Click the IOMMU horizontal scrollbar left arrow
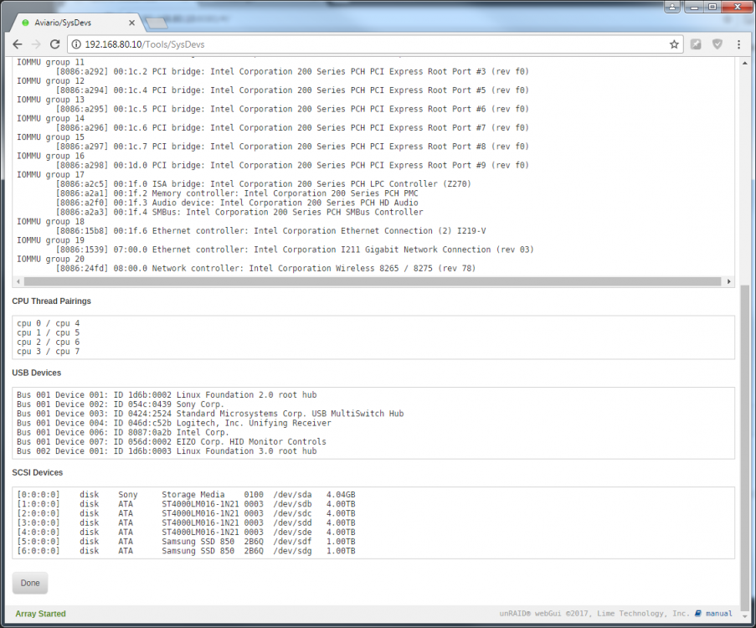Image resolution: width=756 pixels, height=628 pixels. coord(18,281)
